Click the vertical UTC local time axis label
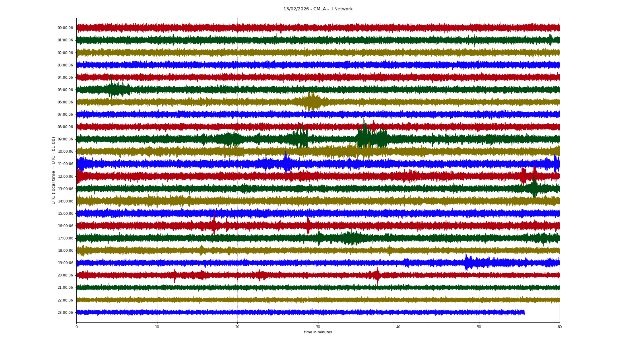Screen dimensions: 636x358 53,170
